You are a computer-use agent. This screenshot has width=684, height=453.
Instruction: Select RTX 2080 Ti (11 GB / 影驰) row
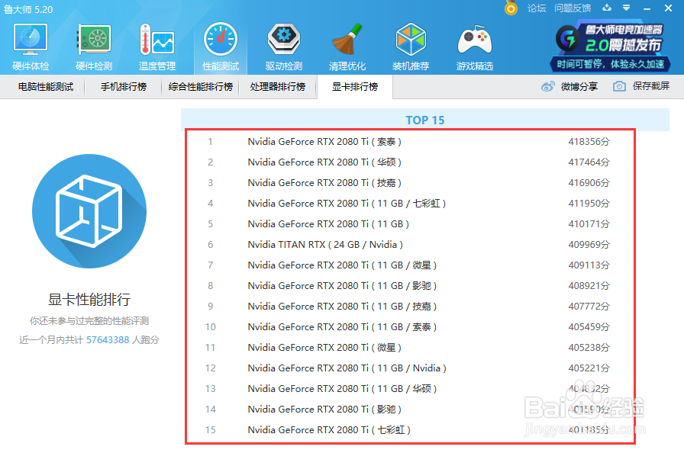click(x=410, y=286)
